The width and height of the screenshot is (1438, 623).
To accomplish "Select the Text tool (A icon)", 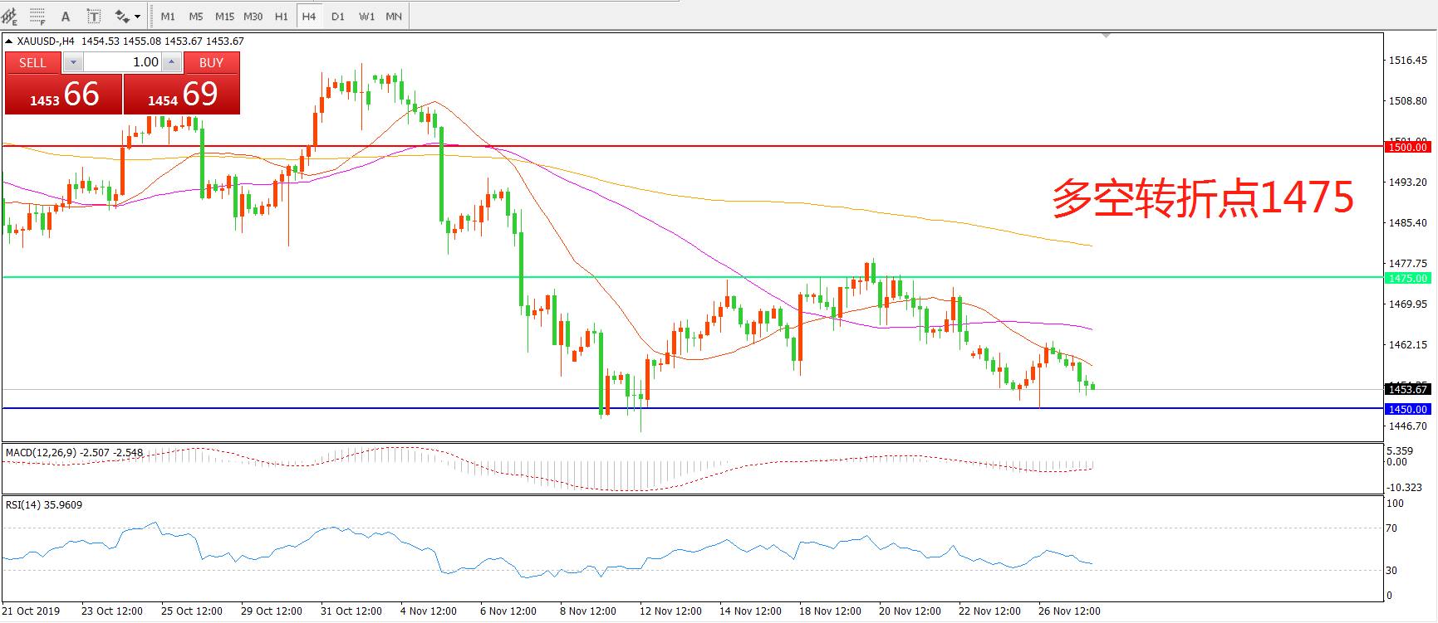I will 66,16.
